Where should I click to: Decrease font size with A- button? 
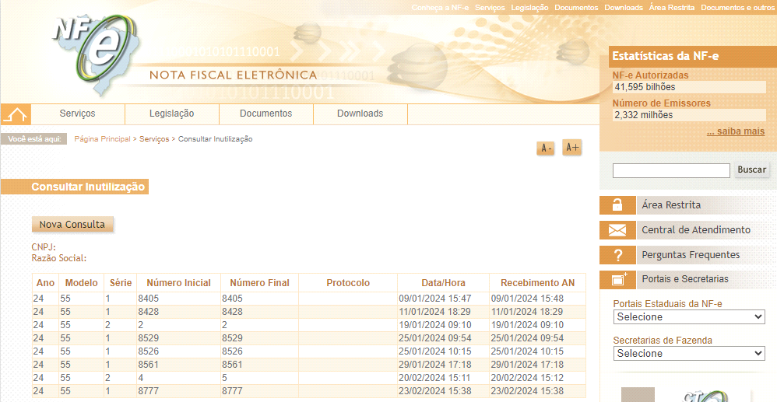[545, 148]
